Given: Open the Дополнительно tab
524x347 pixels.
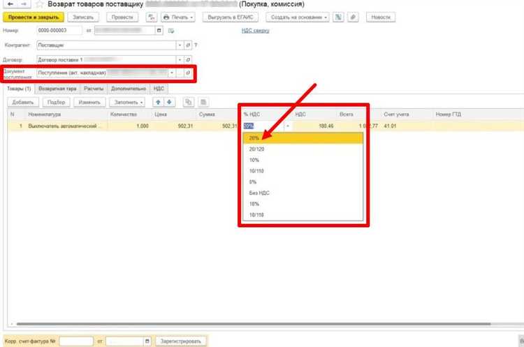Looking at the screenshot, I should 129,89.
